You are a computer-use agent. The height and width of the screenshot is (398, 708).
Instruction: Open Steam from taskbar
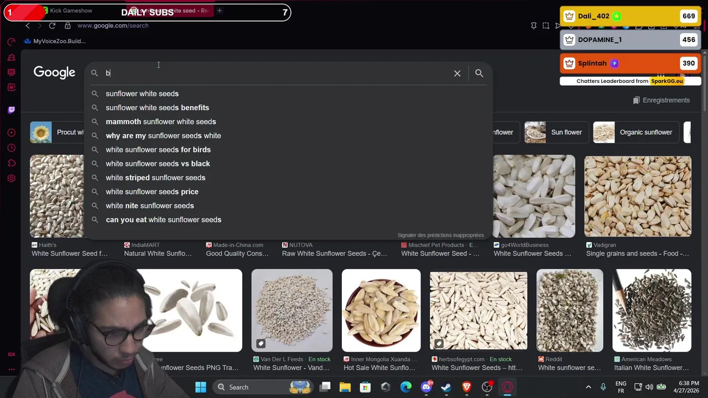[446, 387]
